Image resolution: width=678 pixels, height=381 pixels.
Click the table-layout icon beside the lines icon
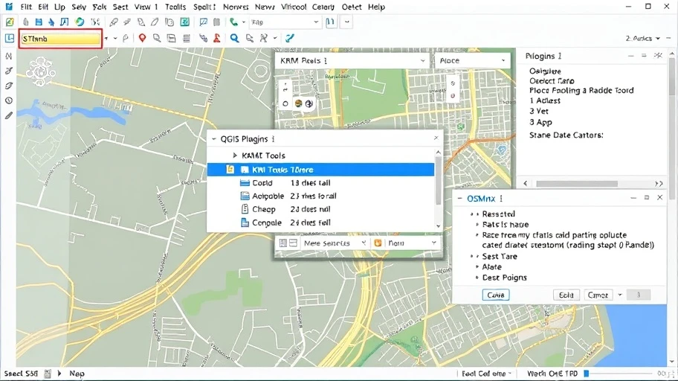(x=172, y=39)
